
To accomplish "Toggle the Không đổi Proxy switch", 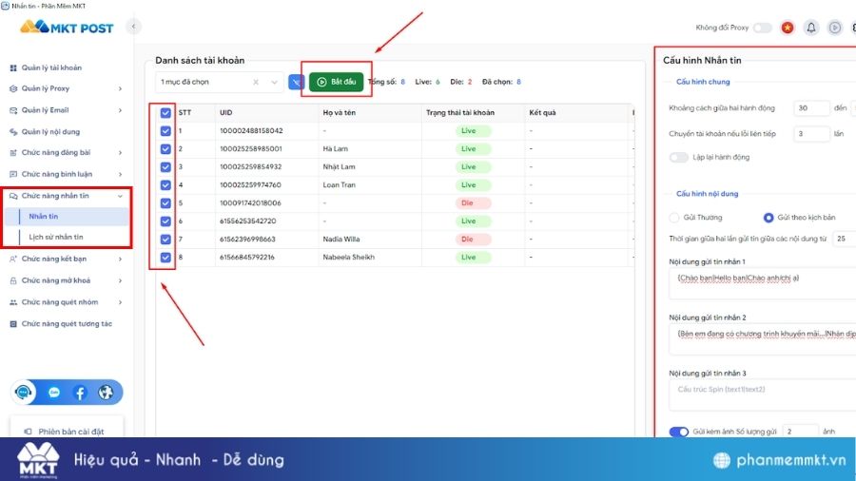I will coord(763,28).
